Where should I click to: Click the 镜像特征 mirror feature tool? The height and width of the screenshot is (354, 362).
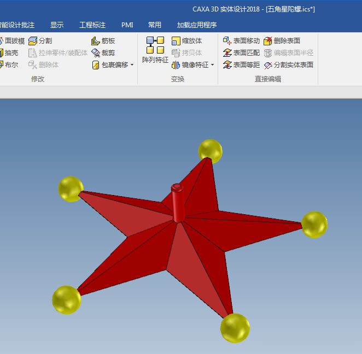coord(190,65)
